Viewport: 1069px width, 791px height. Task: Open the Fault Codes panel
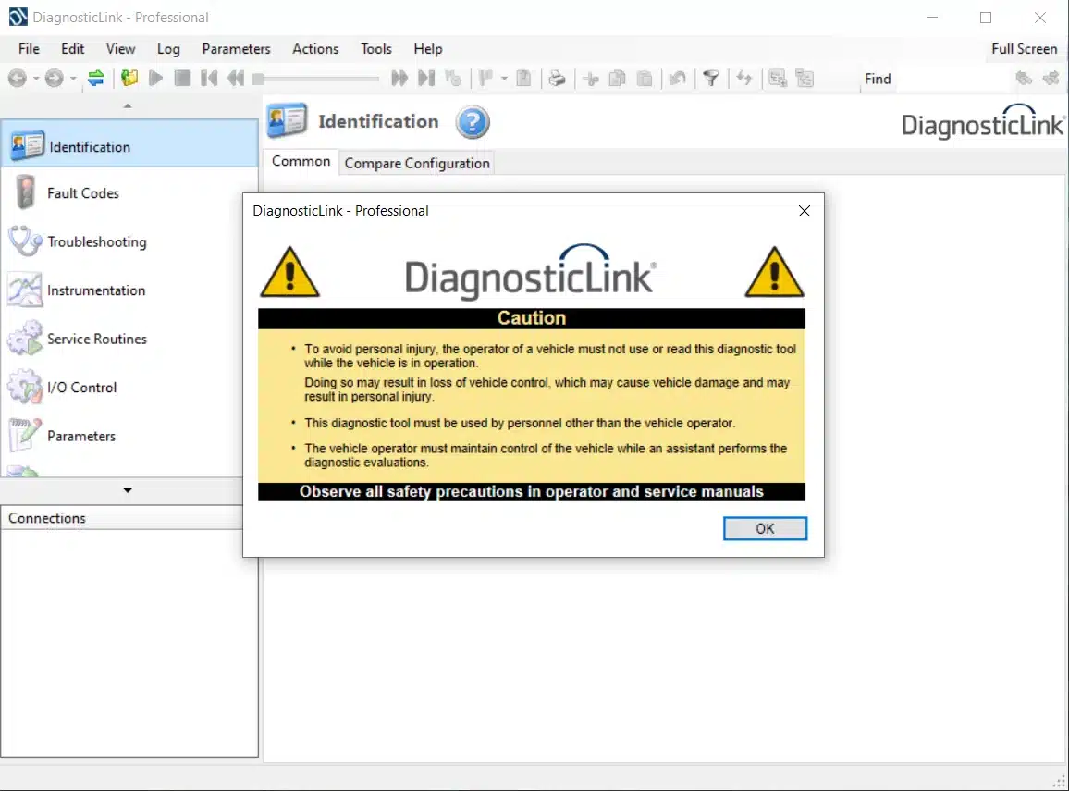pyautogui.click(x=83, y=193)
